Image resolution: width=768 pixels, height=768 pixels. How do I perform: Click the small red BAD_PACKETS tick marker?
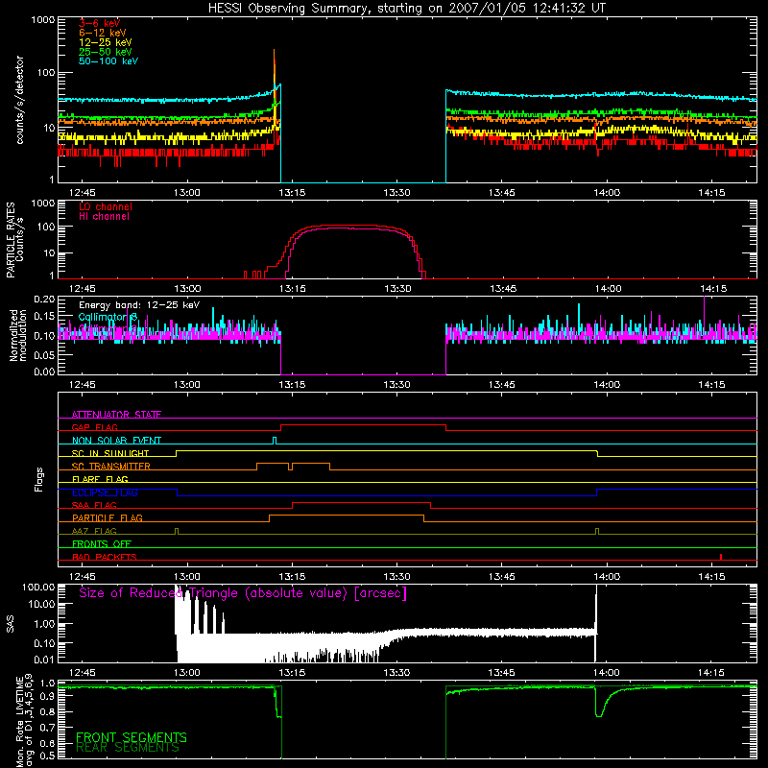(721, 557)
